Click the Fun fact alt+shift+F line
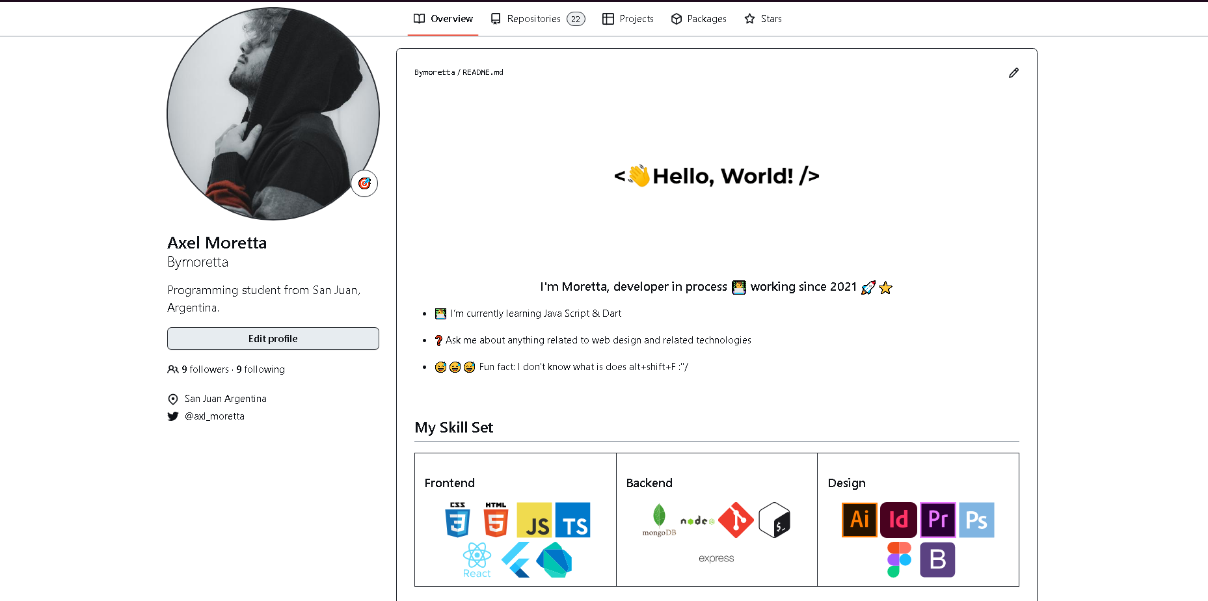1208x601 pixels. pos(561,367)
